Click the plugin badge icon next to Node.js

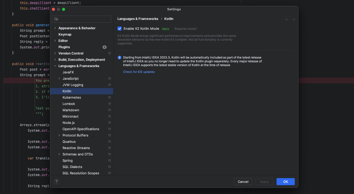click(109, 123)
